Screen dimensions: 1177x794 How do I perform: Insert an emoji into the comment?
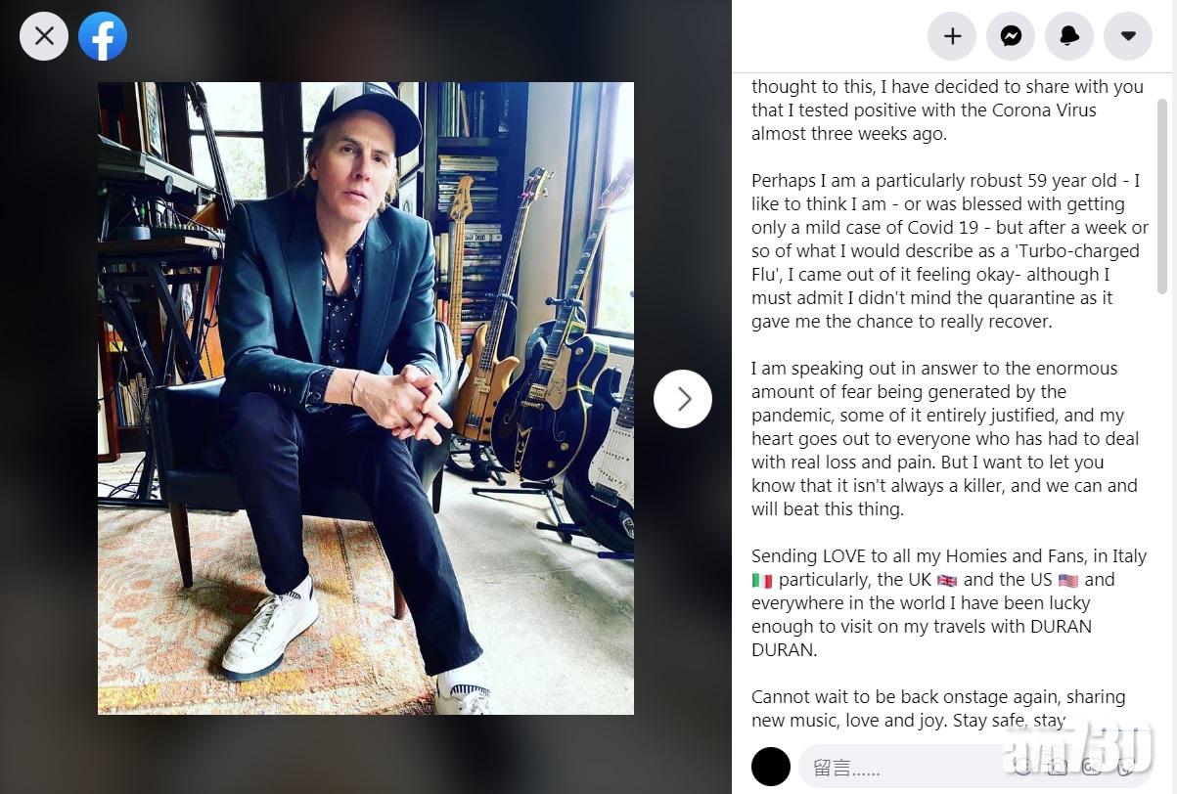[1022, 767]
